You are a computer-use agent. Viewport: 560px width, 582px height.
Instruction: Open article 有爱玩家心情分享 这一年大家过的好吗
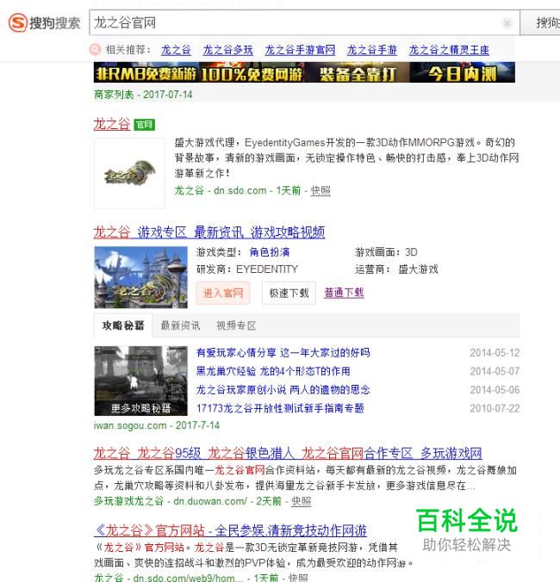(283, 353)
